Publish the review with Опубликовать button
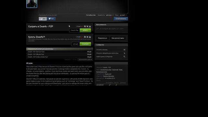 tap(121, 19)
